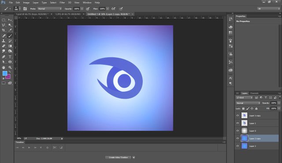Open the File menu
This screenshot has width=282, height=163.
[11, 3]
